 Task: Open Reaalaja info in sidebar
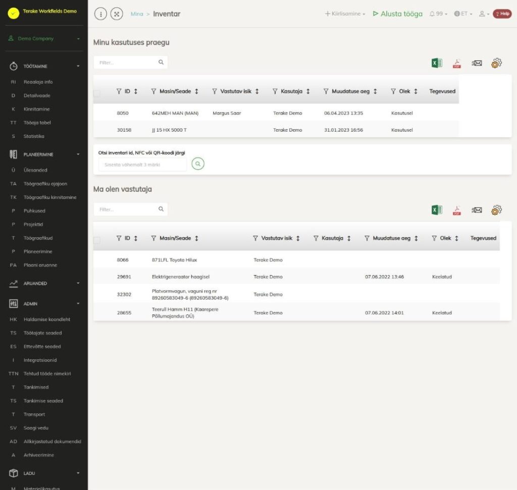click(x=38, y=82)
